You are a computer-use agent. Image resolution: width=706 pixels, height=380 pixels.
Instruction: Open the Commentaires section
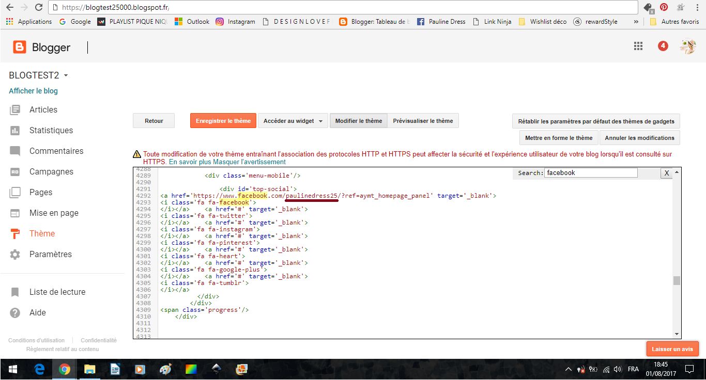point(56,151)
